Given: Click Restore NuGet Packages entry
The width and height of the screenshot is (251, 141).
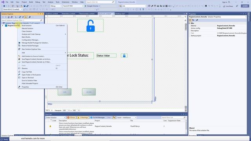Looking at the screenshot, I should [x=42, y=45].
